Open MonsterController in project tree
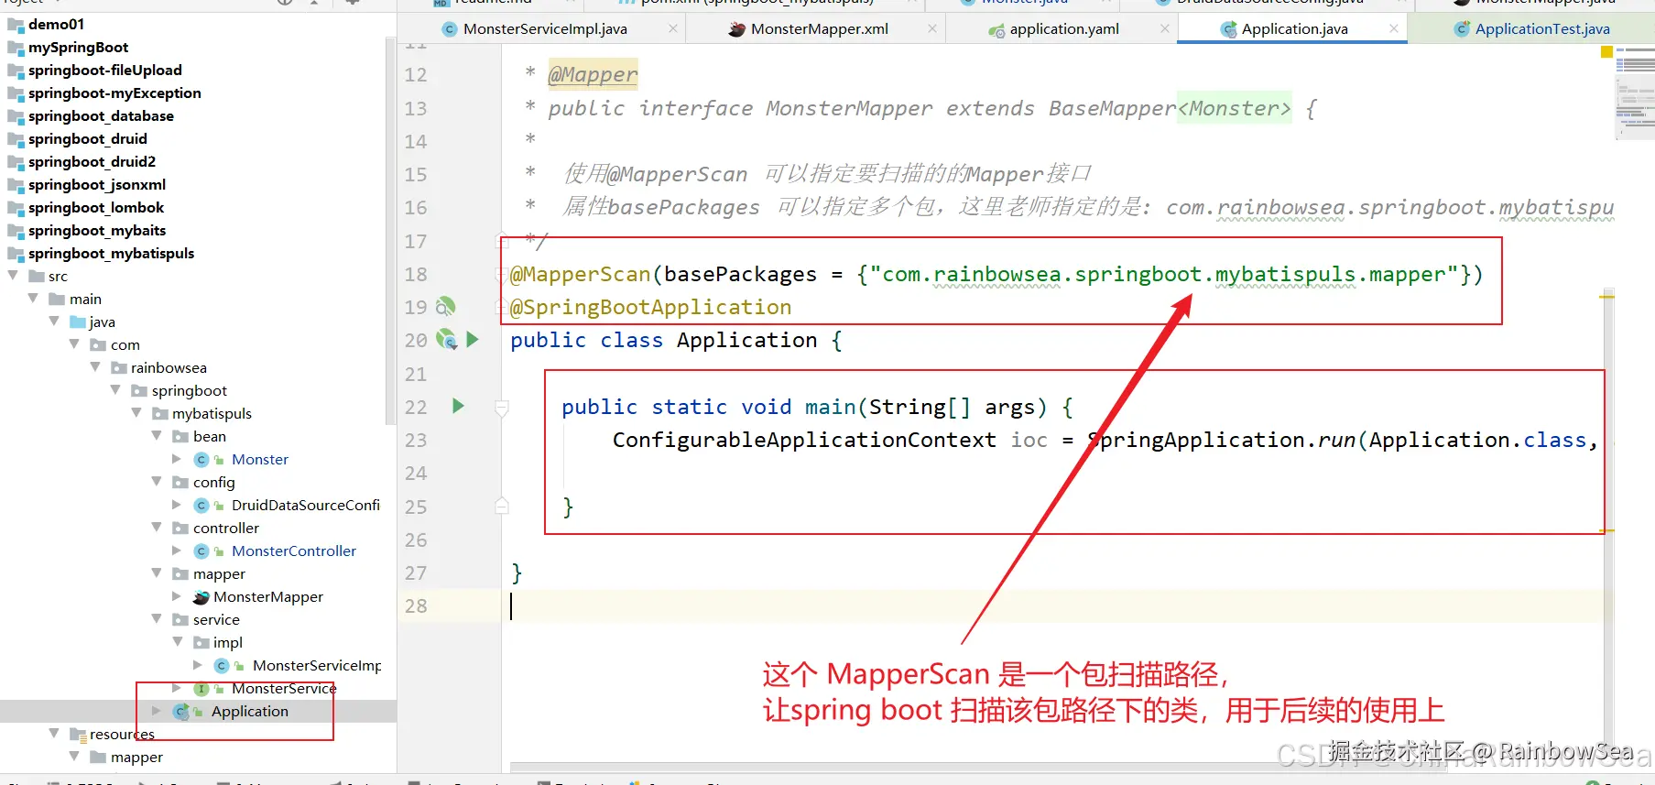1655x785 pixels. coord(293,551)
